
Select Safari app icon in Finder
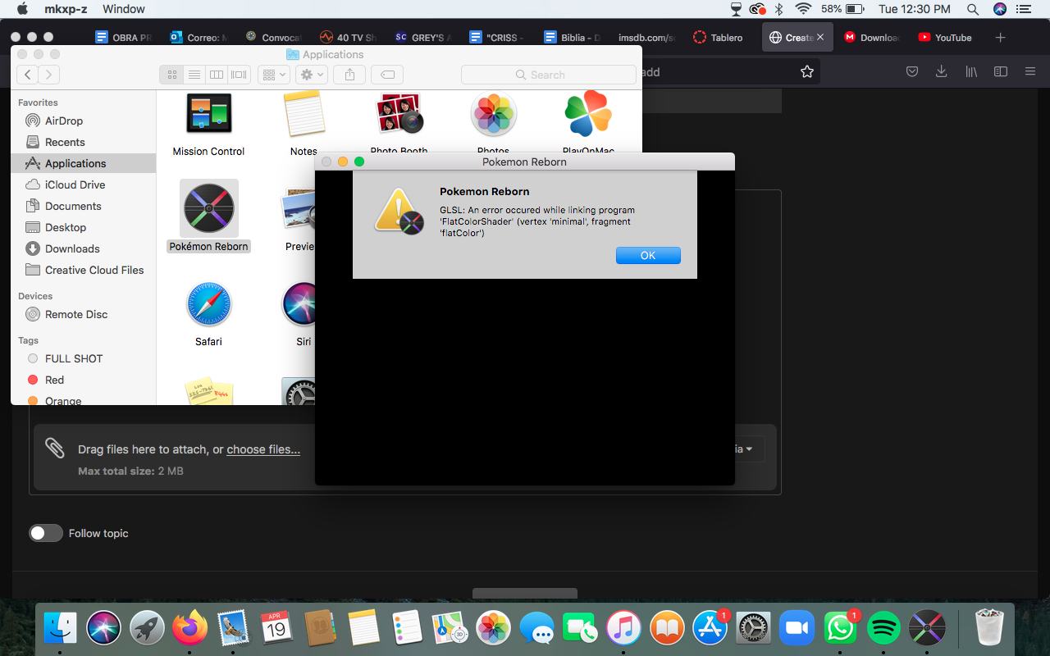[x=208, y=304]
